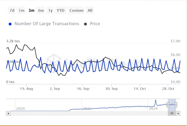Image resolution: width=187 pixels, height=126 pixels.
Task: Select the 7d time range
Action: click(12, 10)
